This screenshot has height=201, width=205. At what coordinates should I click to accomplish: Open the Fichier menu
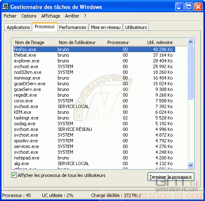pos(10,16)
